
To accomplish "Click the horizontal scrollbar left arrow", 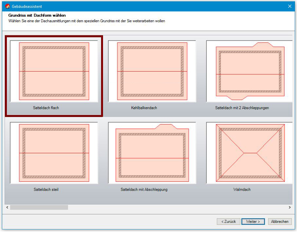I will [7, 207].
